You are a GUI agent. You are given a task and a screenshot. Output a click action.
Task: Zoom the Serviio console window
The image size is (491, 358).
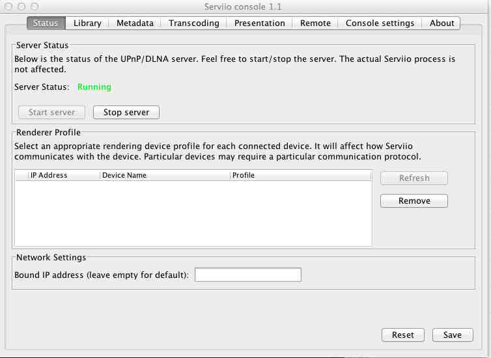point(35,7)
